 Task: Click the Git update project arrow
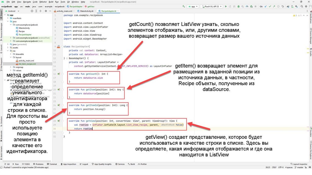click(x=266, y=6)
